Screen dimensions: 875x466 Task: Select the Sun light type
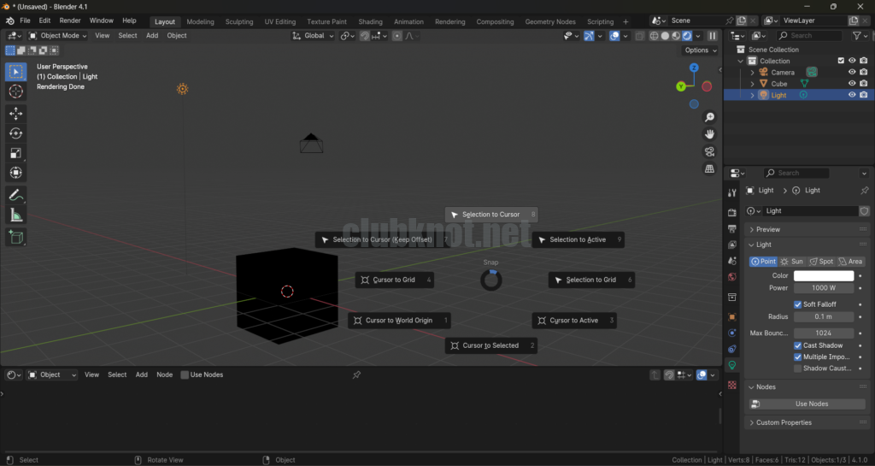(x=792, y=262)
